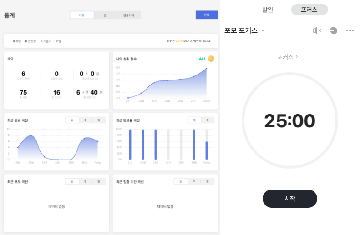
Task: Set 최근 완료율 곡선 chart to 주
Action: tap(208, 120)
